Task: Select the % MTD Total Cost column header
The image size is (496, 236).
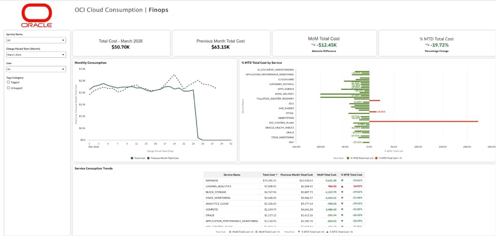Action: point(352,175)
